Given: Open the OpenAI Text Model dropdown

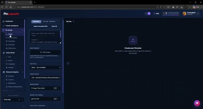Looking at the screenshot, I should point(45,99).
